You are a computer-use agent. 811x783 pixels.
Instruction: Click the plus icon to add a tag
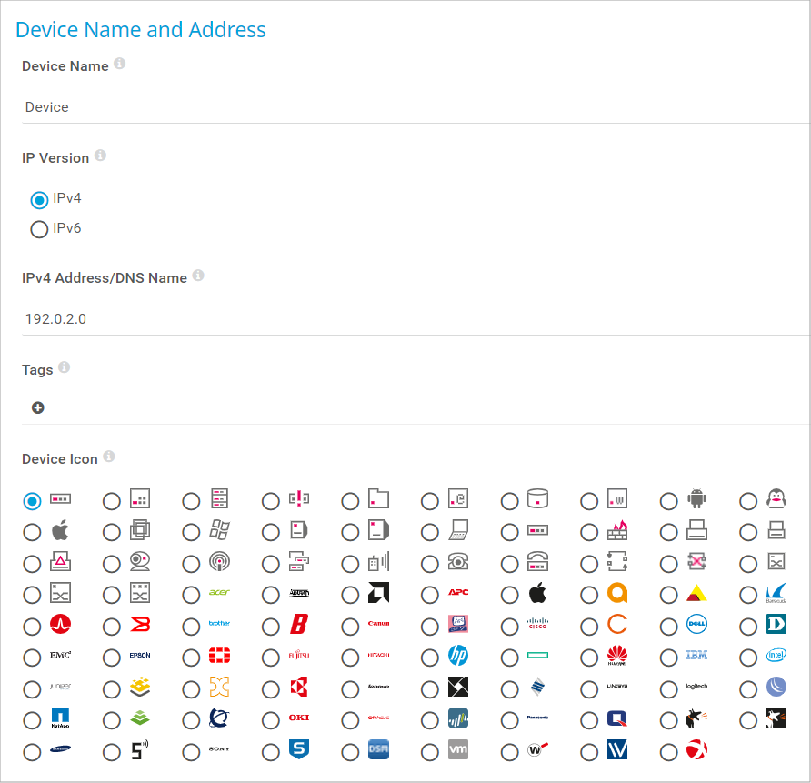click(x=38, y=407)
